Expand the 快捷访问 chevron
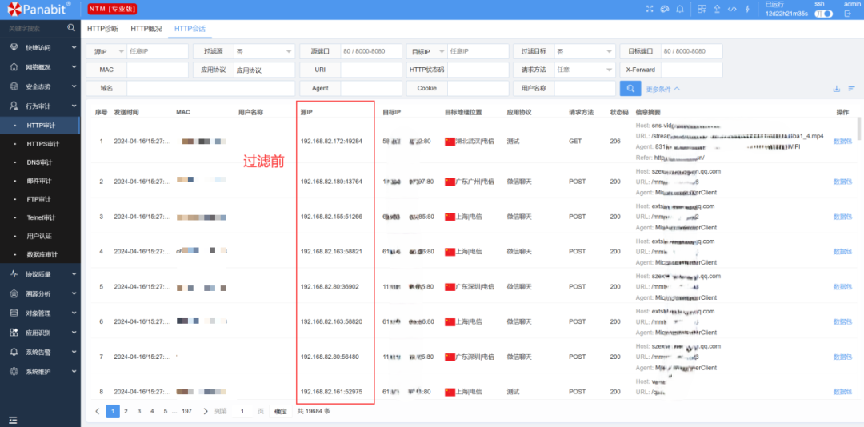Screen dimensions: 864x427 (74, 47)
